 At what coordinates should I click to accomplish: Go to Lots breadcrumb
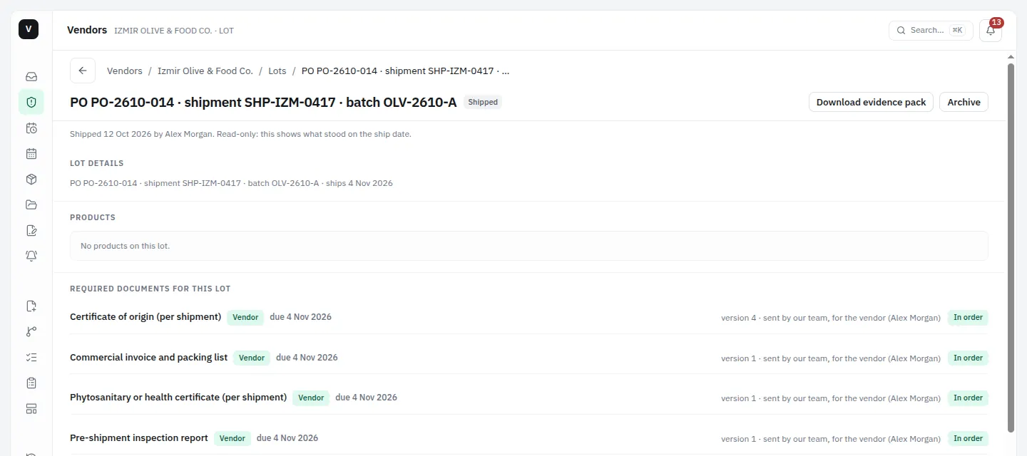point(277,71)
